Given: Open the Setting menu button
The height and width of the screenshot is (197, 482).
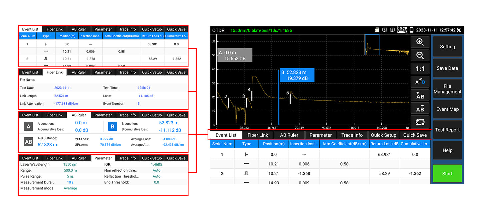Looking at the screenshot, I should tap(447, 47).
